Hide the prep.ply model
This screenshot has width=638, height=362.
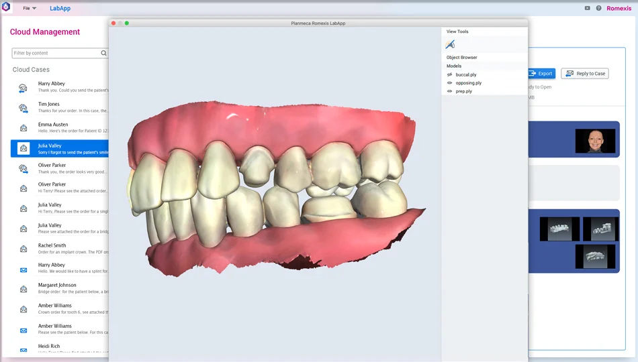(x=449, y=91)
